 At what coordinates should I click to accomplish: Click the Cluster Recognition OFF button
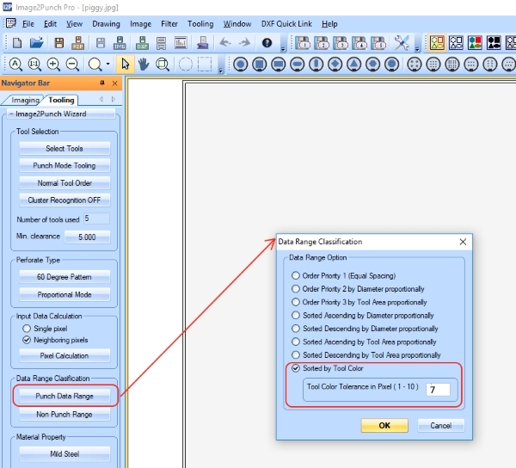64,200
